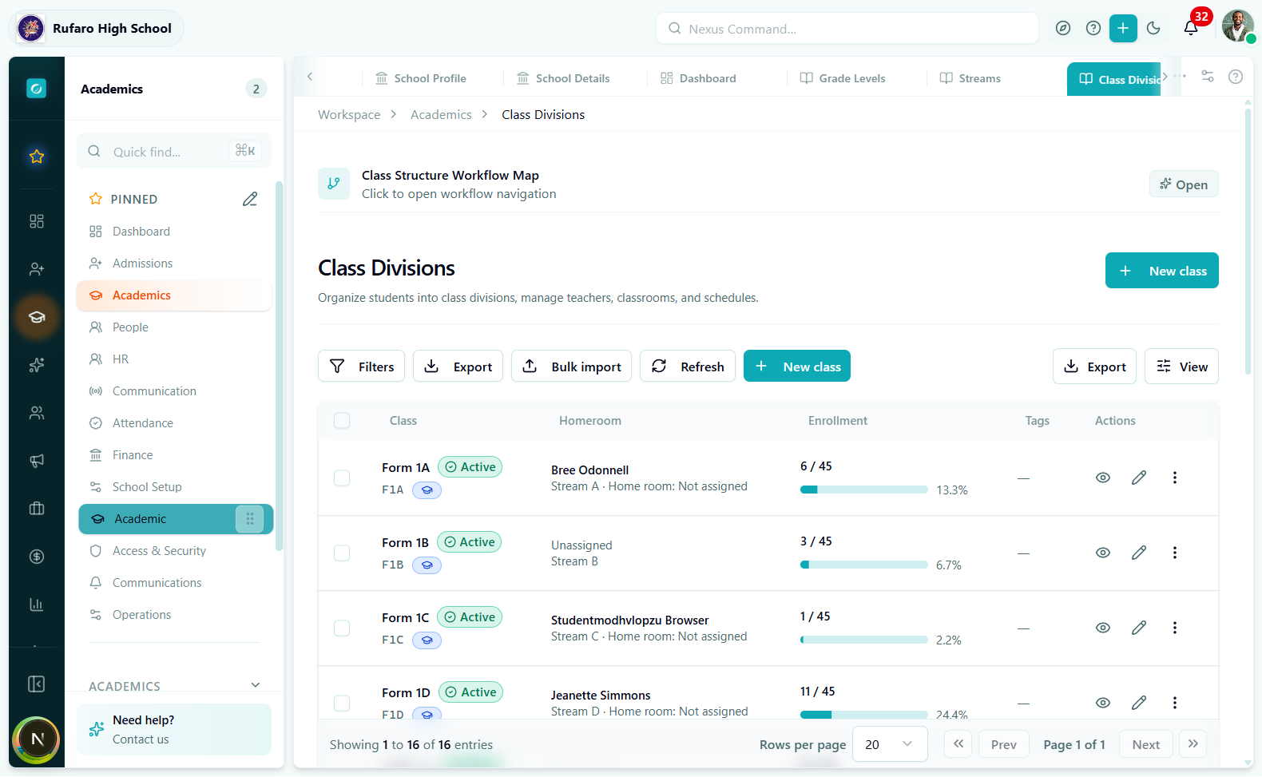1262x777 pixels.
Task: Check the Form 1C row checkbox
Action: [x=342, y=628]
